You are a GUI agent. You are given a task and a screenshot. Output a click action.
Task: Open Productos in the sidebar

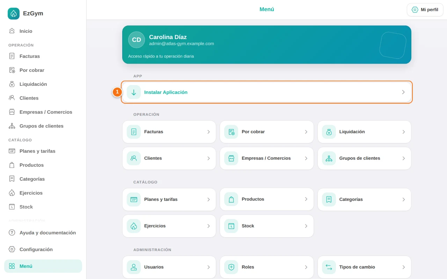pos(43,165)
